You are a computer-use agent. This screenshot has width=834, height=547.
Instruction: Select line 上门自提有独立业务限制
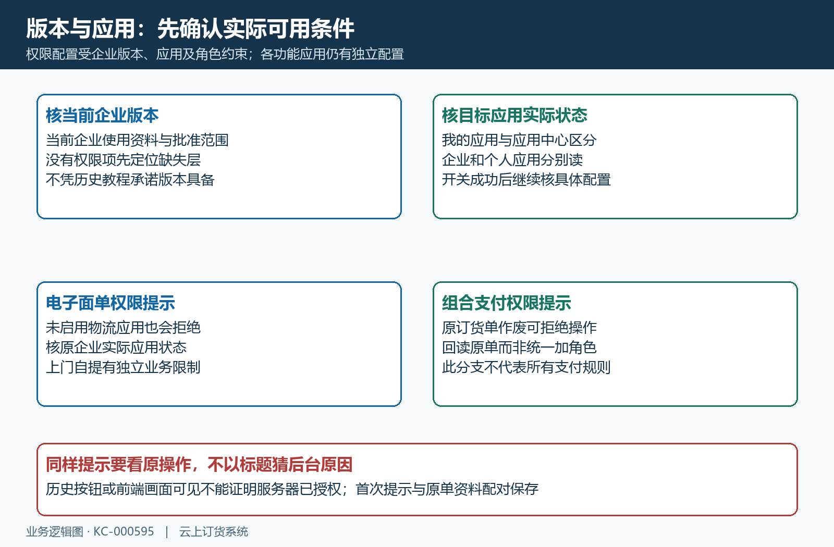[x=123, y=367]
